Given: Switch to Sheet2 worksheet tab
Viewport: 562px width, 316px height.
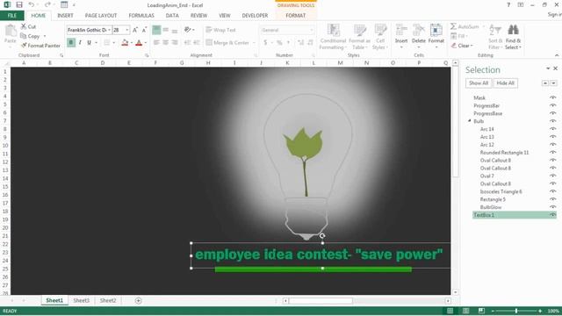Looking at the screenshot, I should (108, 300).
